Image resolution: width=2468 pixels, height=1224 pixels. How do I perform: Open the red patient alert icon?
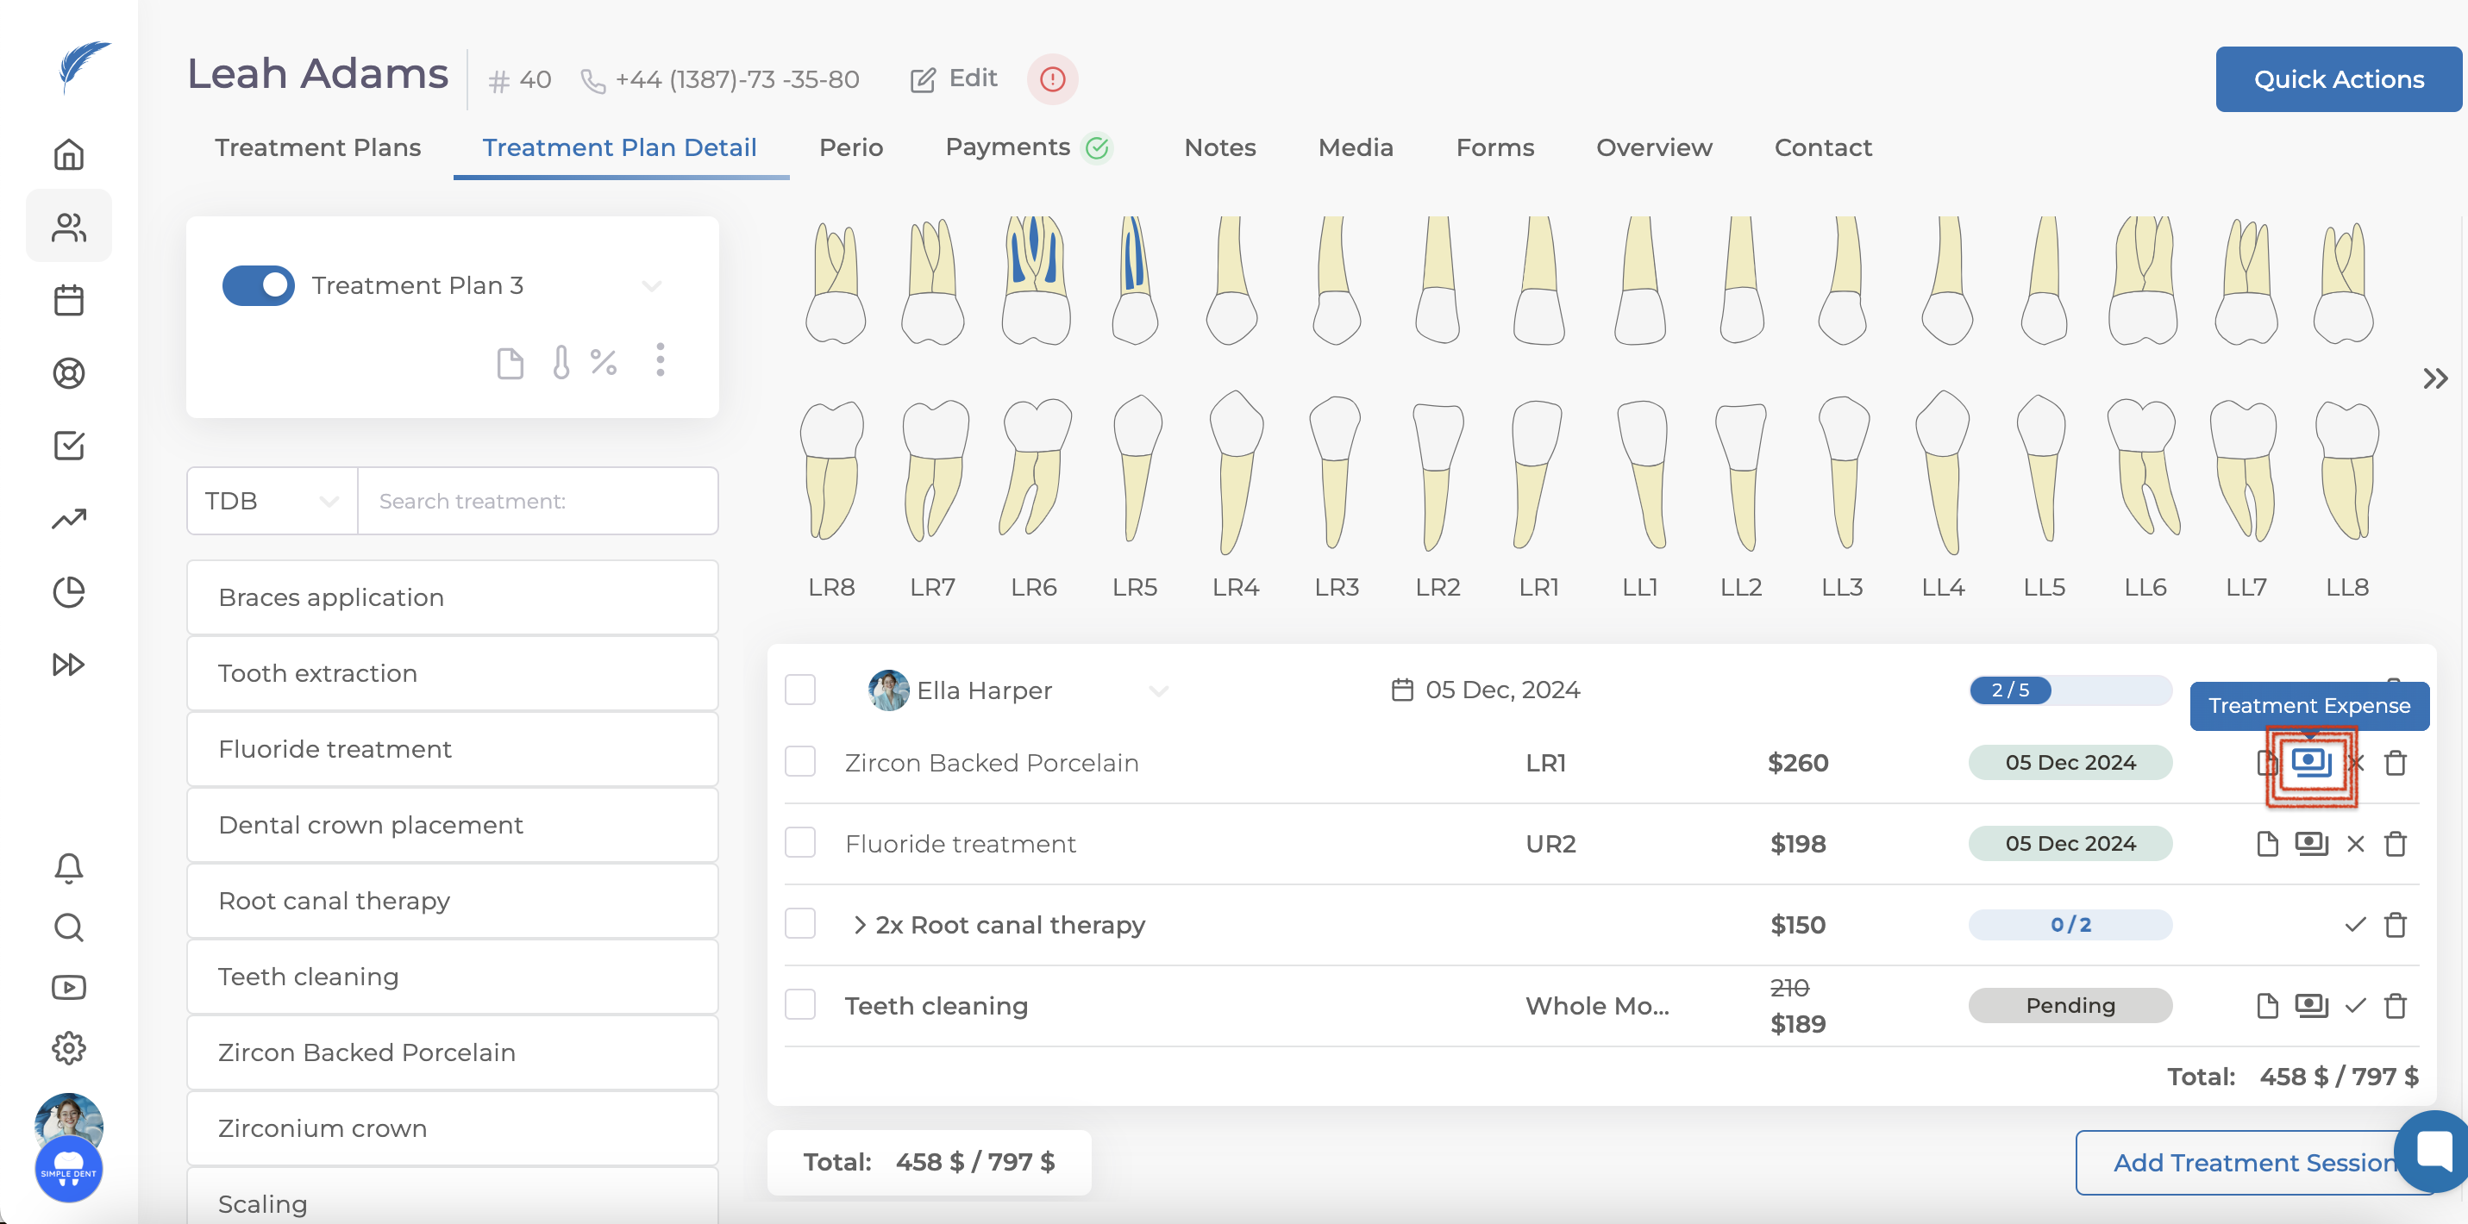[1052, 79]
